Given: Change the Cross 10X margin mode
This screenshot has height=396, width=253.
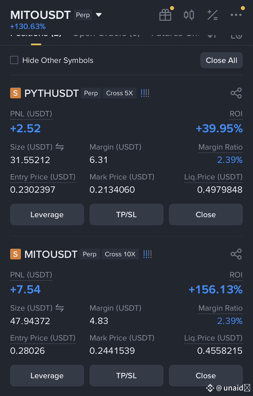Looking at the screenshot, I should (x=120, y=254).
